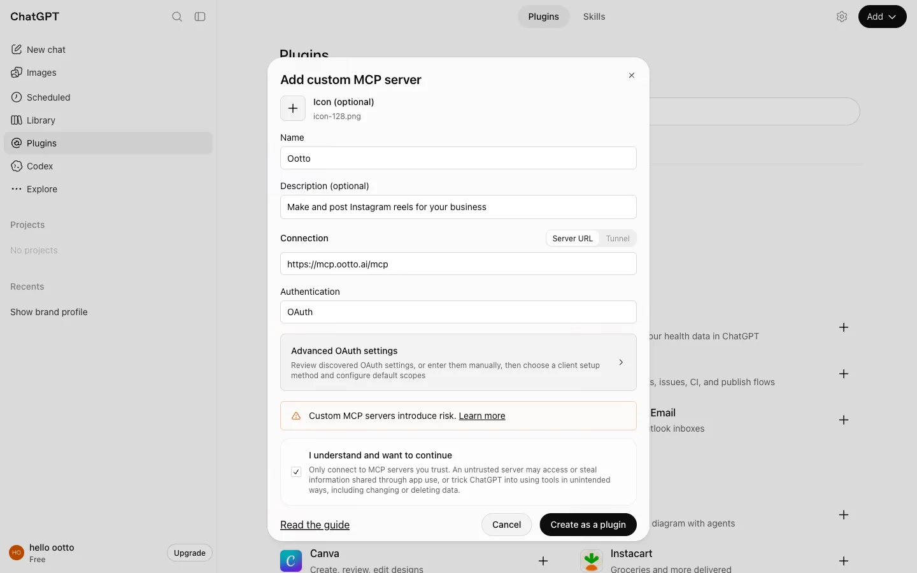Image resolution: width=917 pixels, height=573 pixels.
Task: Click the server URL field with mcp.ootto.ai
Action: point(458,264)
